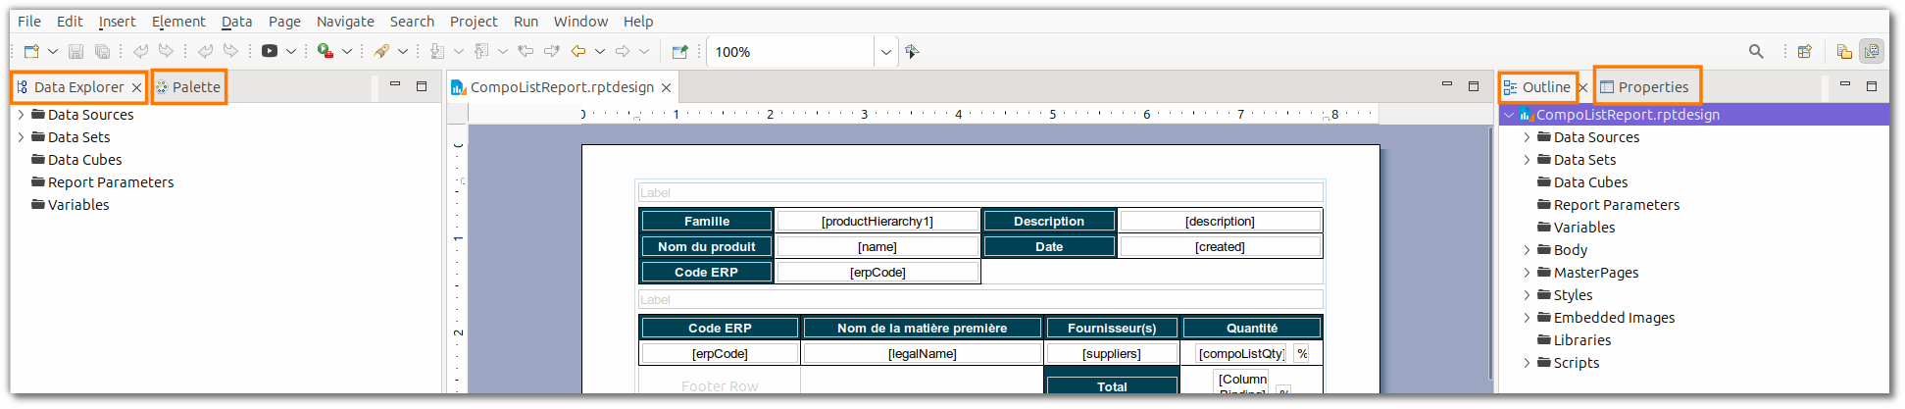Expand Embedded Images in Outline
The height and width of the screenshot is (409, 1905).
(1527, 318)
